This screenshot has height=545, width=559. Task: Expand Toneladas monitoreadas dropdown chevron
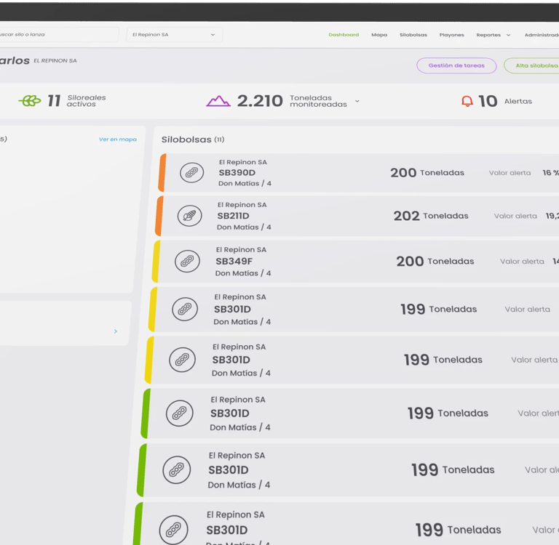click(357, 101)
